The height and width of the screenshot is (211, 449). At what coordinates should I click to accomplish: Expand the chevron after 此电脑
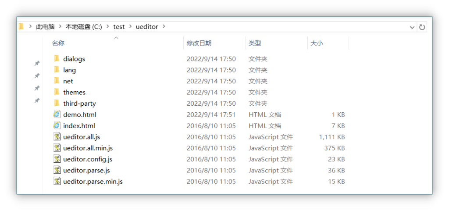(60, 27)
